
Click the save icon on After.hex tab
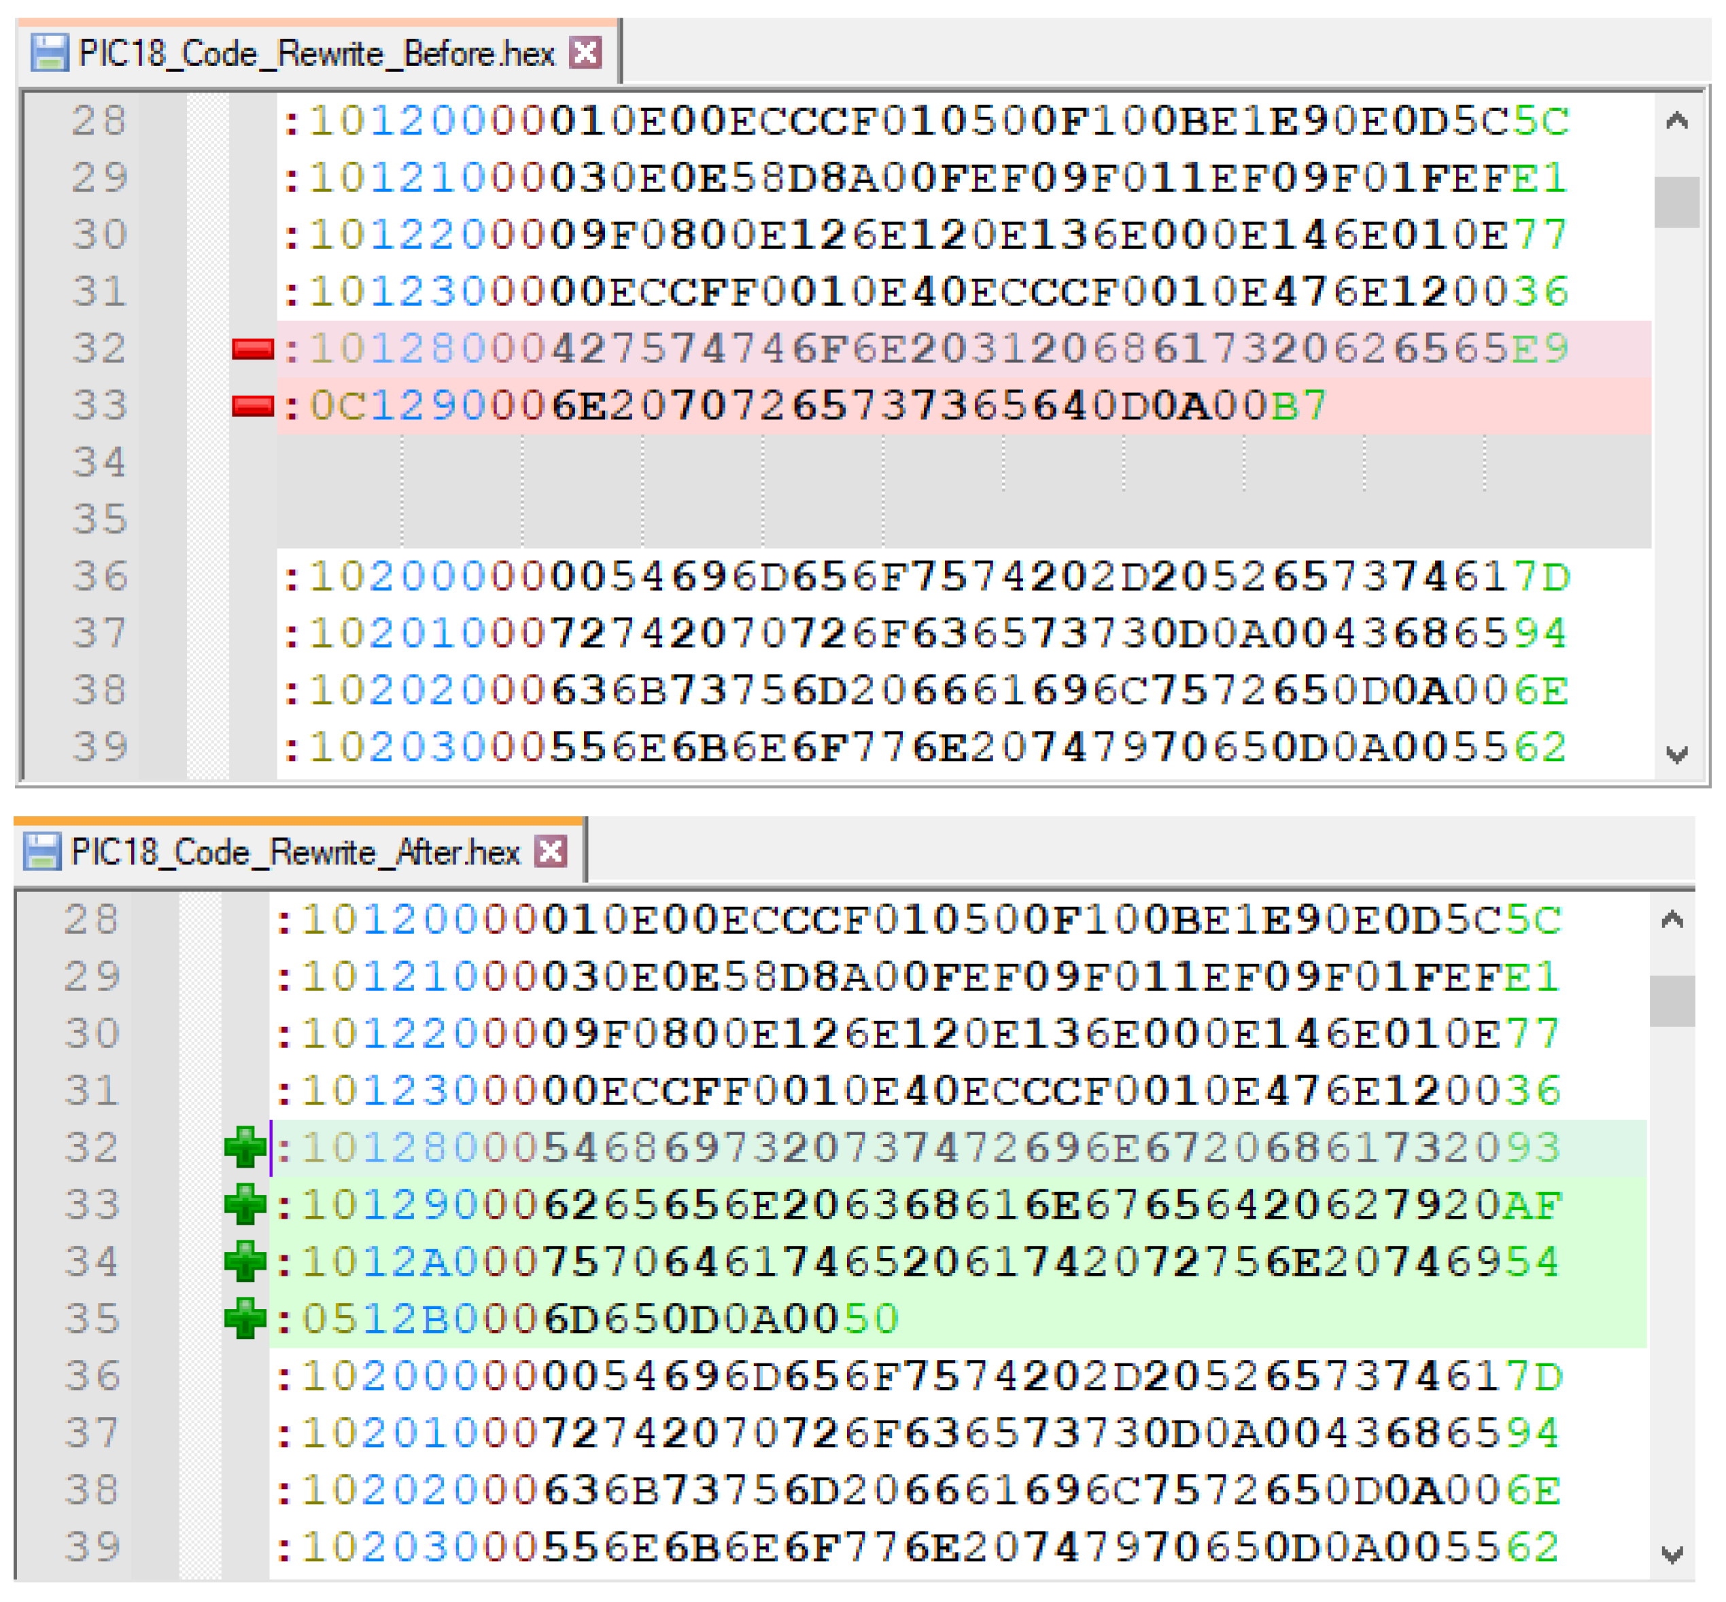tap(41, 852)
